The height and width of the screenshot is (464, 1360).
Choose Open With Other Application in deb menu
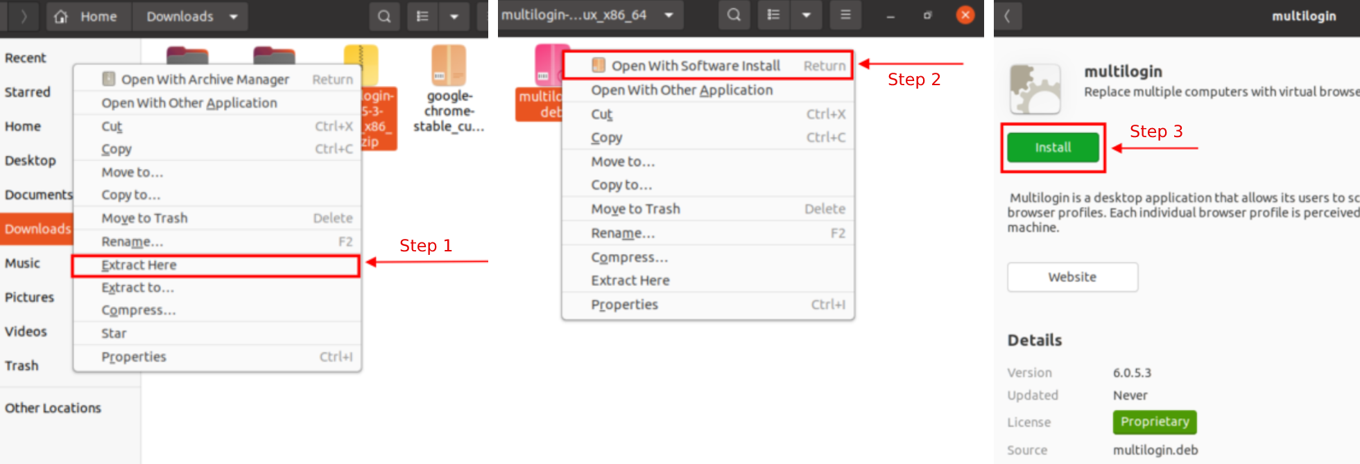707,90
